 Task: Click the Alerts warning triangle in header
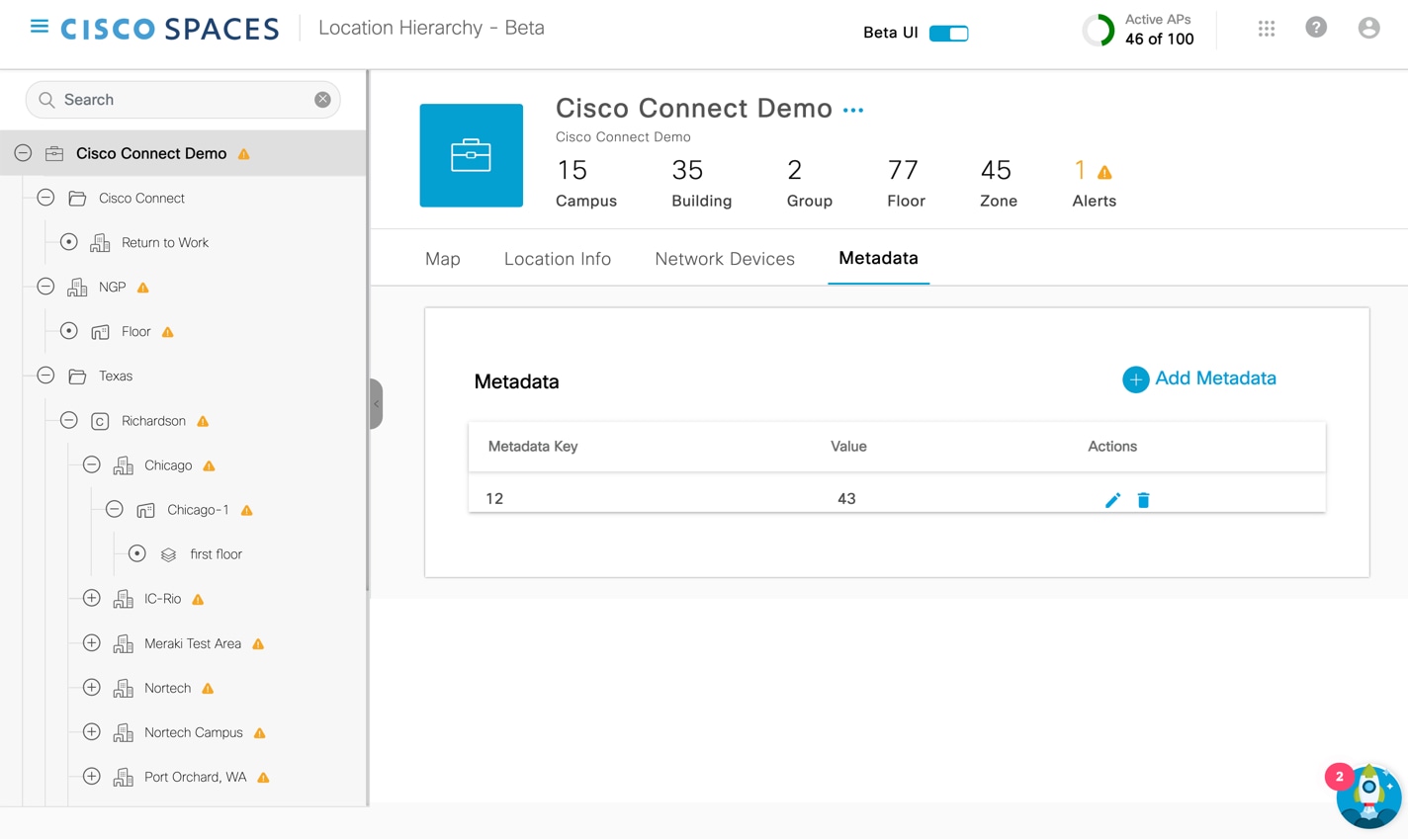click(1104, 173)
